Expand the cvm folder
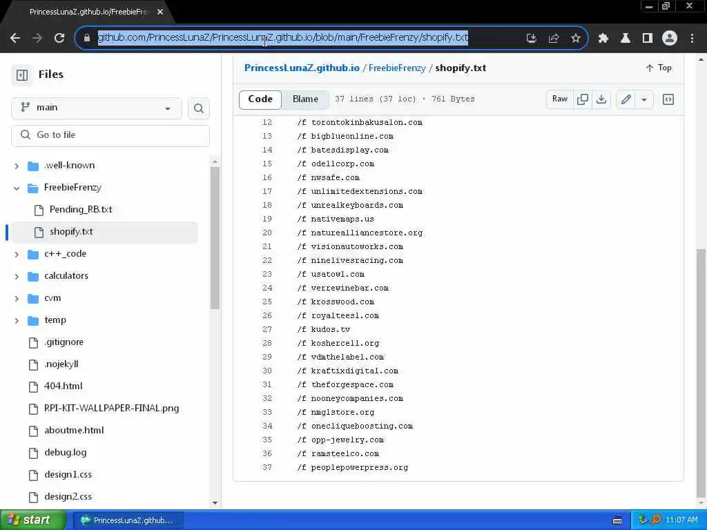This screenshot has width=707, height=530. pyautogui.click(x=17, y=298)
